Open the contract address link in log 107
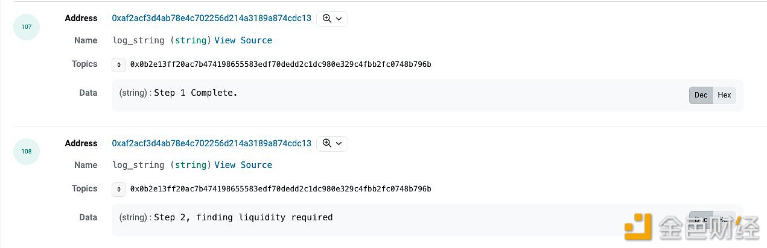Image resolution: width=767 pixels, height=248 pixels. pos(212,18)
